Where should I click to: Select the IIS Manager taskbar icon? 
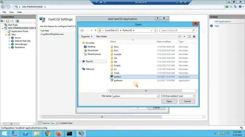[81, 134]
